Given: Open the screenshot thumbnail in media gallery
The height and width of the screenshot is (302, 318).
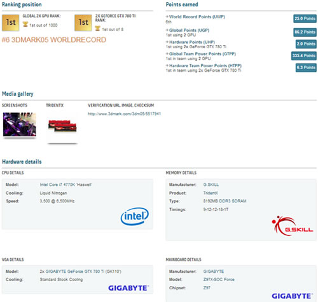Looking at the screenshot, I should click(20, 124).
